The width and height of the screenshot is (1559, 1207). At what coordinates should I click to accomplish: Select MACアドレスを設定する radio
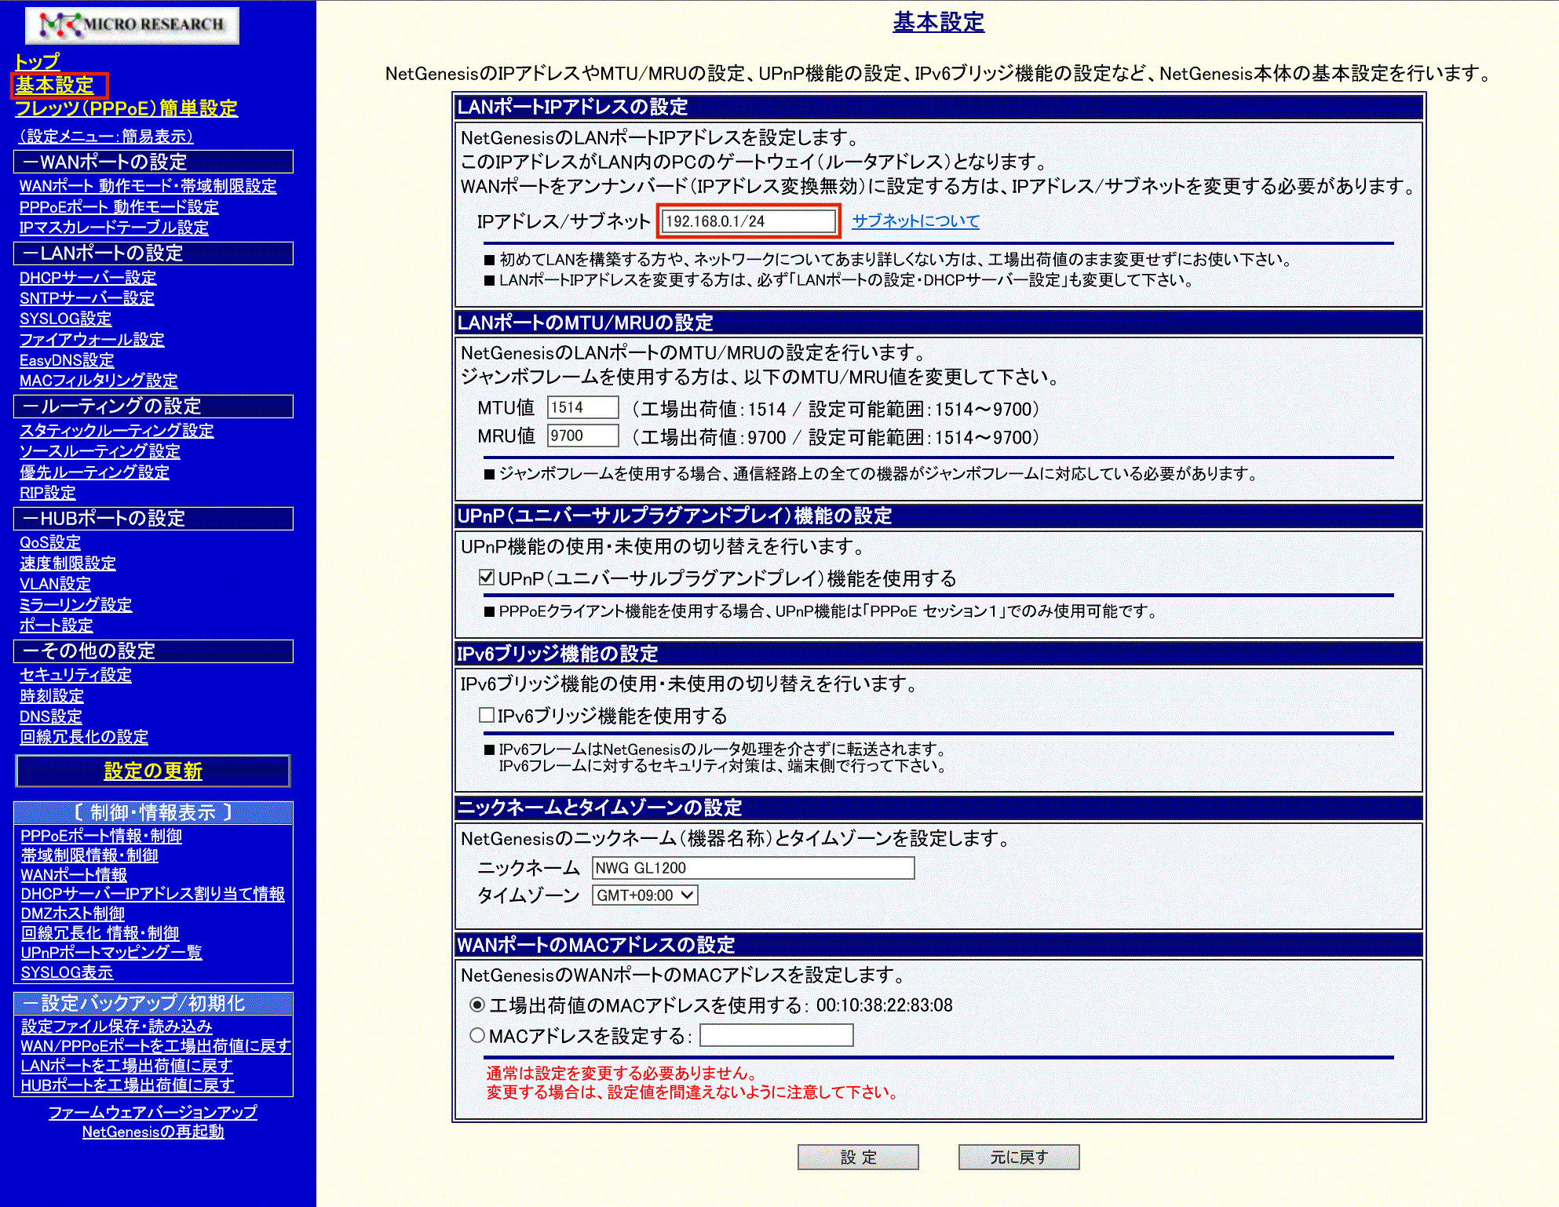coord(476,1036)
